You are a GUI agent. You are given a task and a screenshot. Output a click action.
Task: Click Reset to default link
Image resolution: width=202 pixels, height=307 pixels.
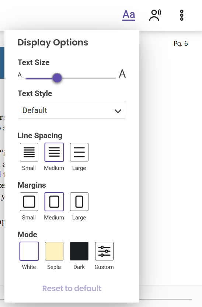72,289
